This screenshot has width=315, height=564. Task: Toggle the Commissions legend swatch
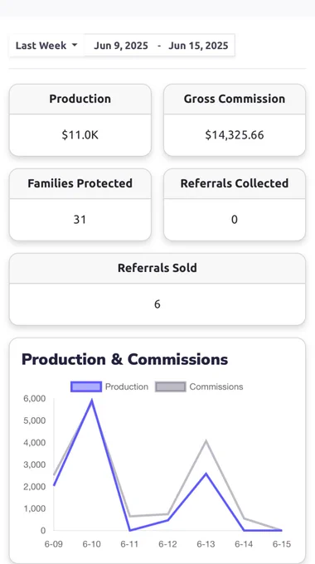(171, 387)
